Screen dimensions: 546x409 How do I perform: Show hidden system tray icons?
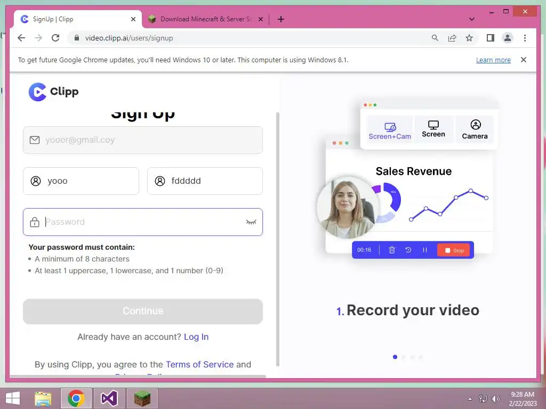(470, 399)
